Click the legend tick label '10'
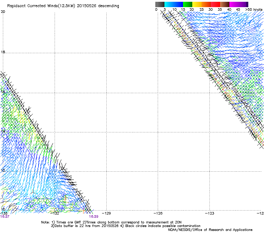 click(174, 10)
